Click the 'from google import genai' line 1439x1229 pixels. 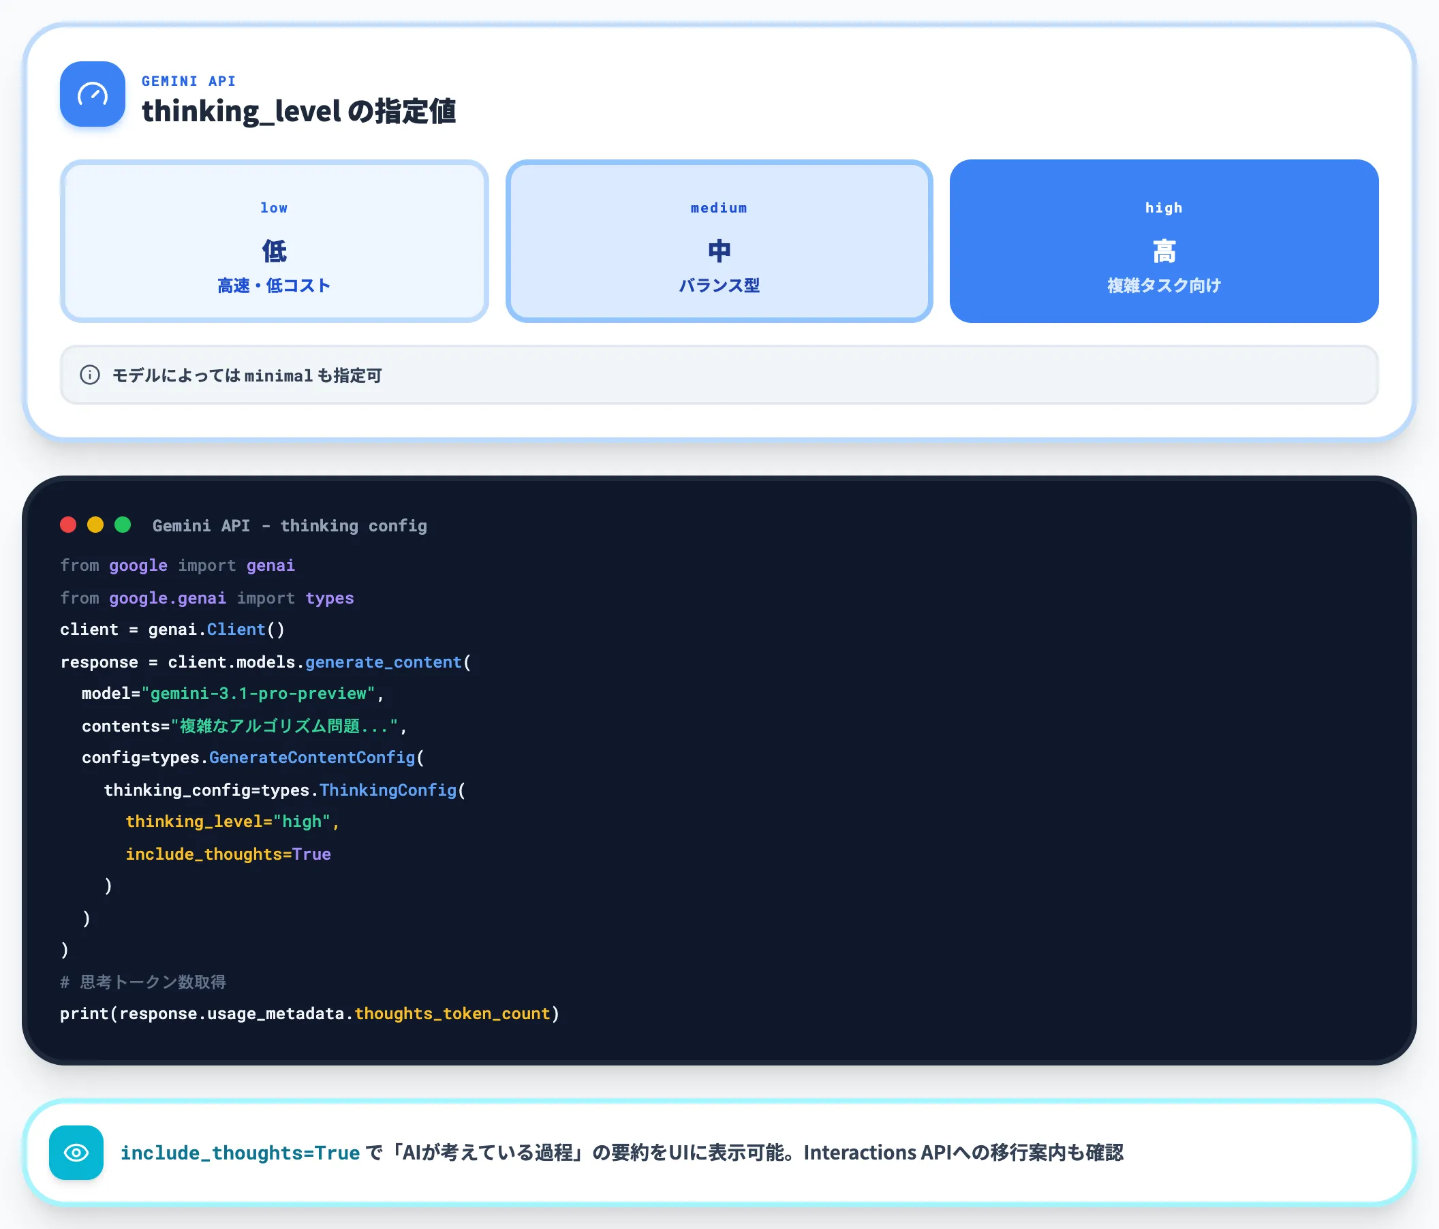click(178, 566)
